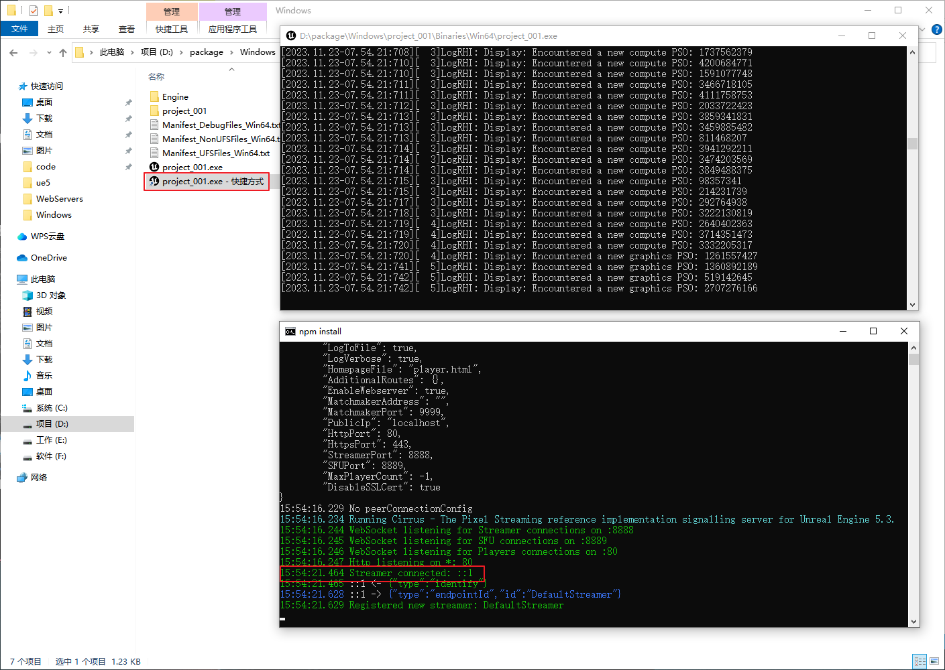Select the project_001 folder icon
The image size is (945, 670).
(x=154, y=111)
